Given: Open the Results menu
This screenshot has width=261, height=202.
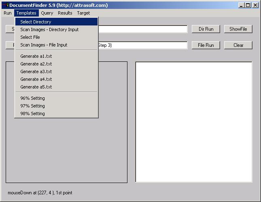Looking at the screenshot, I should point(65,13).
